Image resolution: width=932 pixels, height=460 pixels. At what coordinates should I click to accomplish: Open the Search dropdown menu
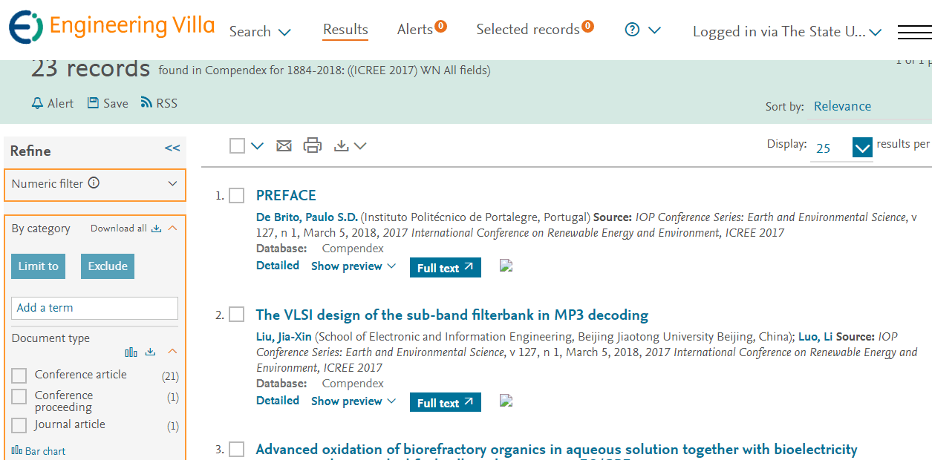click(260, 32)
